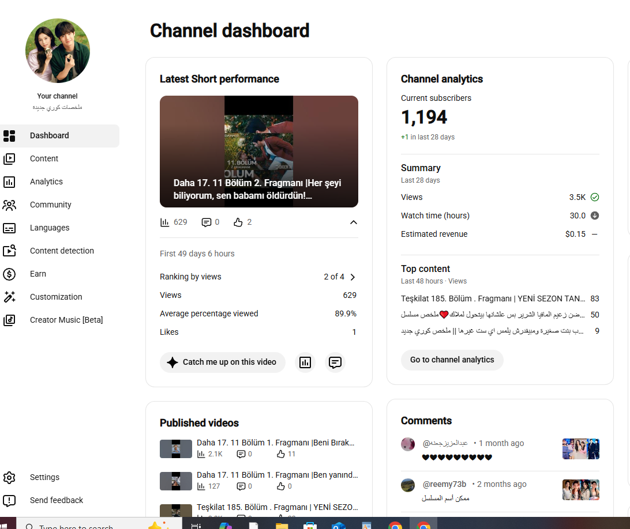
Task: Click the Send feedback exclamation icon
Action: point(9,501)
